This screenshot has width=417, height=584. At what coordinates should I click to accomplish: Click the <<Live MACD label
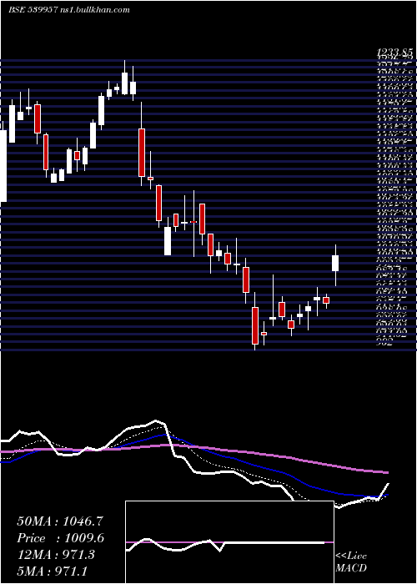pos(351,562)
